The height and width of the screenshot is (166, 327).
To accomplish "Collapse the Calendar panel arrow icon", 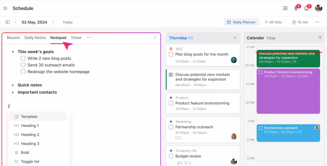I will pos(319,38).
